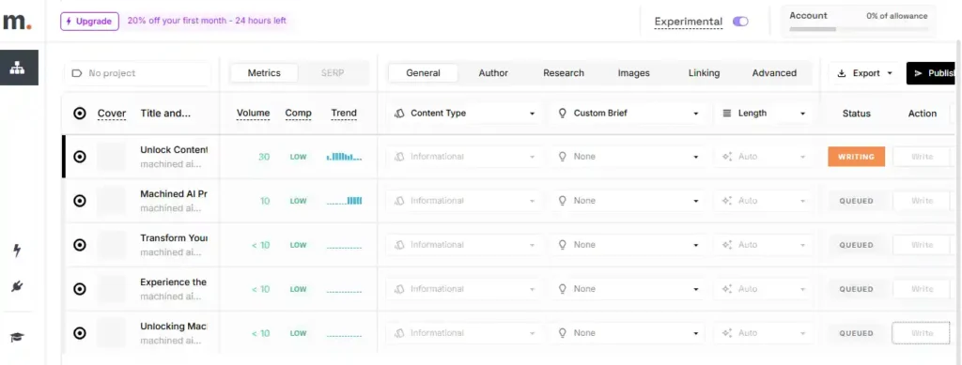
Task: Click cover thumbnail of 'Machined AI Pr' row
Action: 112,201
